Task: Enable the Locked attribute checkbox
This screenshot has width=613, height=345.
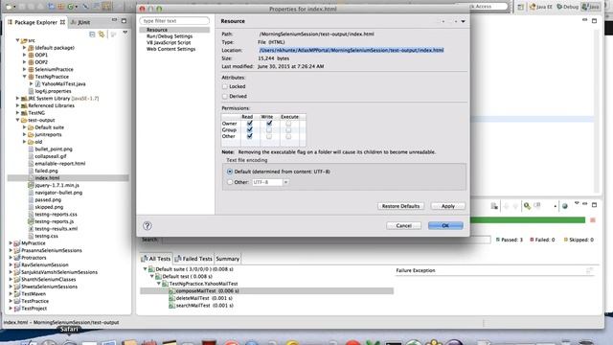Action: coord(225,86)
